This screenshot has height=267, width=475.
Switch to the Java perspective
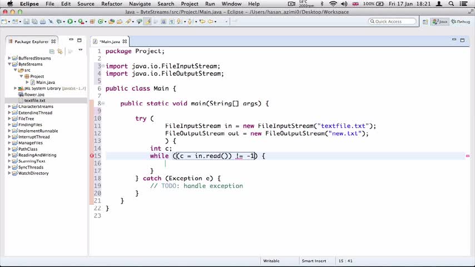[x=440, y=22]
